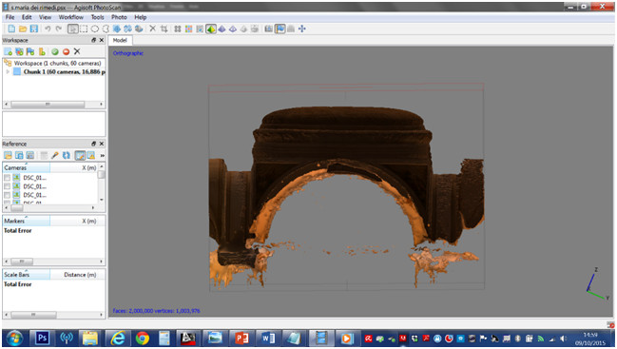Crop the selection with Crop icon
The image size is (617, 349).
pos(164,29)
